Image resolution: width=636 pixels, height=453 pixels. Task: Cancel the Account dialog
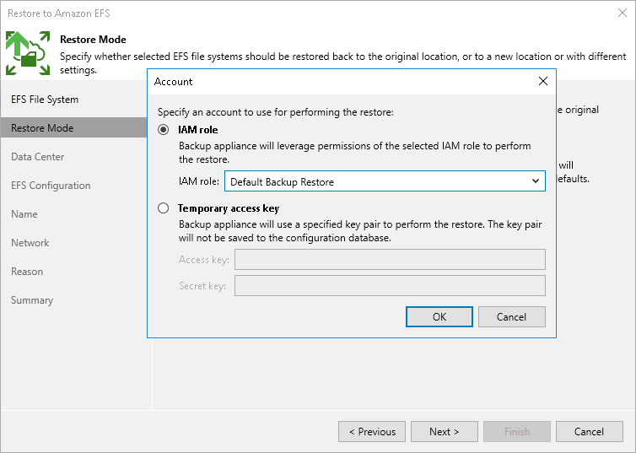click(x=511, y=317)
